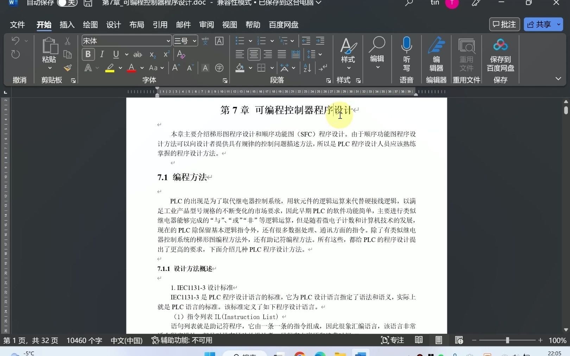Open the Editor pen tool
570x356 pixels.
(x=436, y=45)
